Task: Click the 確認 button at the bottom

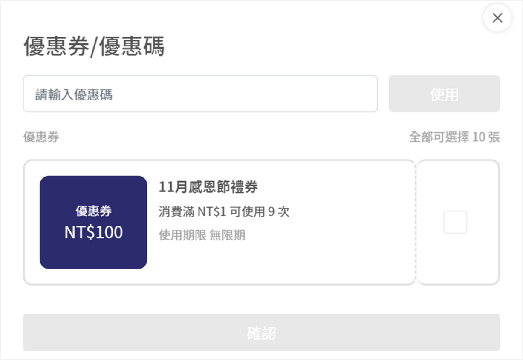Action: point(261,333)
